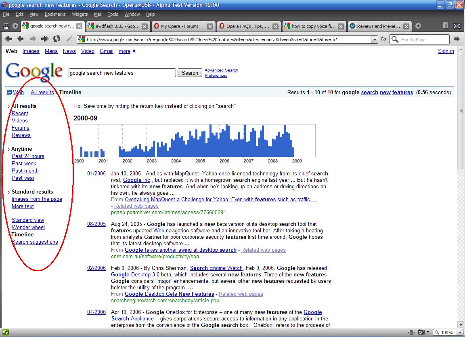Open the address bar history dropdown

(375, 40)
